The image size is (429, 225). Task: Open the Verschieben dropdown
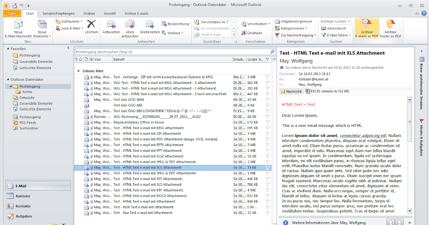tap(256, 24)
